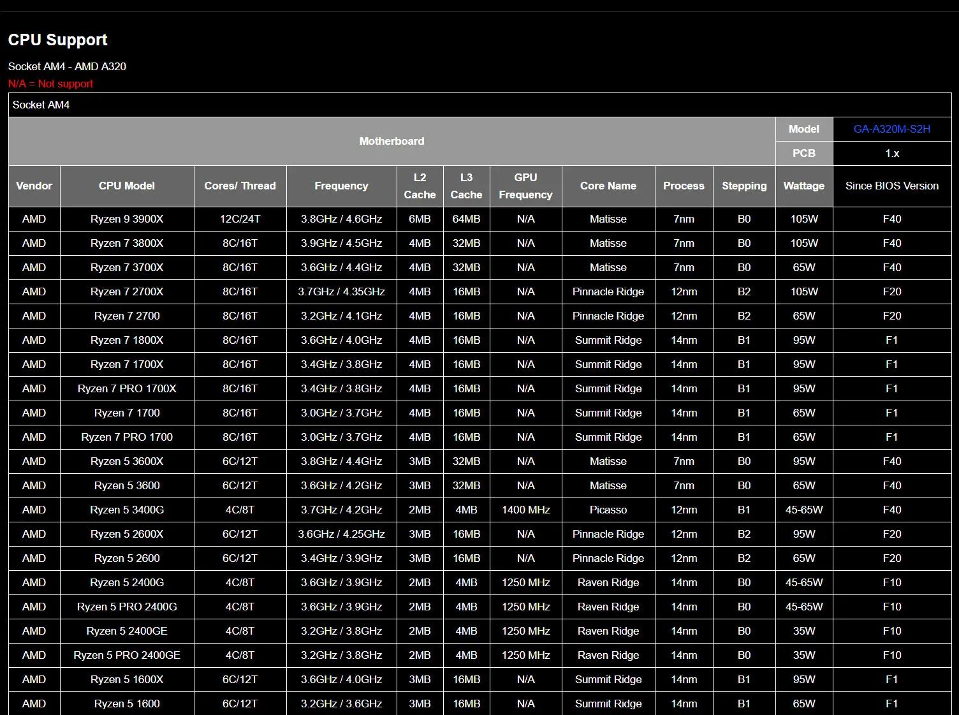Image resolution: width=959 pixels, height=715 pixels.
Task: Select the Ryzen 5 1600X model cell
Action: click(x=127, y=679)
